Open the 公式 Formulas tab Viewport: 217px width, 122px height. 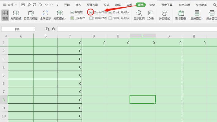coord(107,5)
